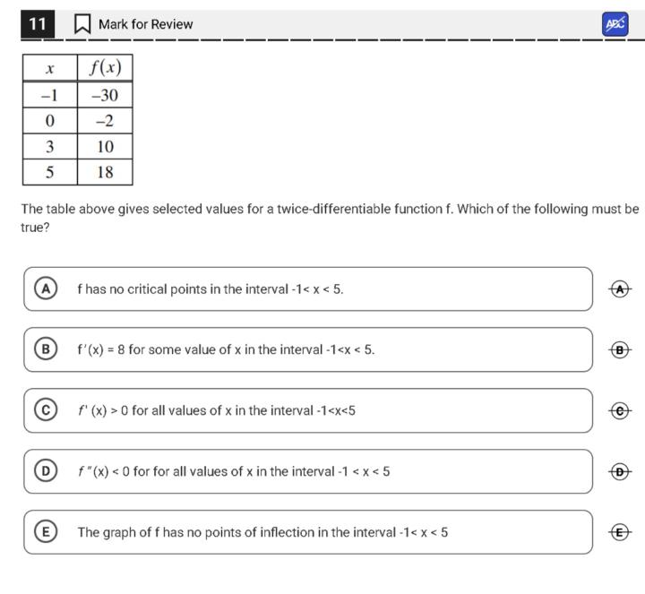The height and width of the screenshot is (594, 645).
Task: Select radio option E circle
Action: (42, 532)
